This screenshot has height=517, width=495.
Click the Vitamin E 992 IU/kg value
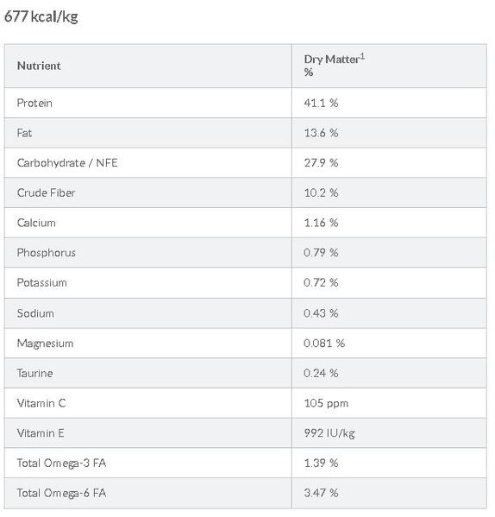click(329, 433)
